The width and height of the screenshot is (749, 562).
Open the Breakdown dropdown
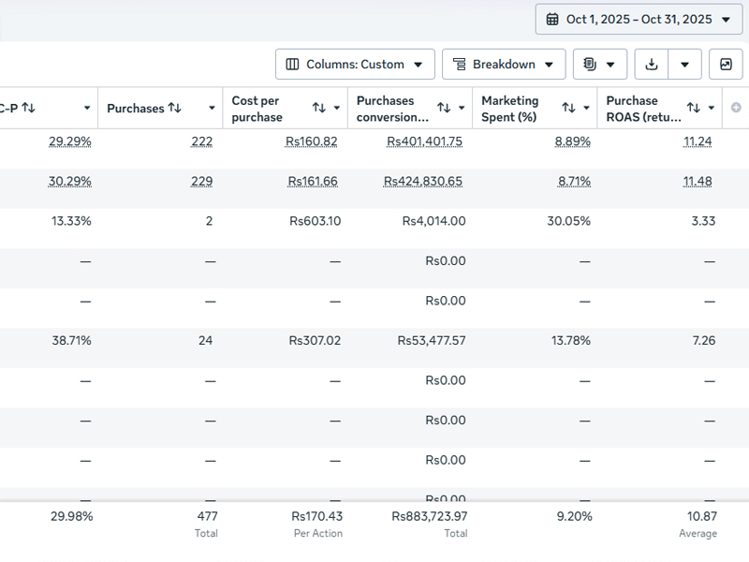(504, 64)
